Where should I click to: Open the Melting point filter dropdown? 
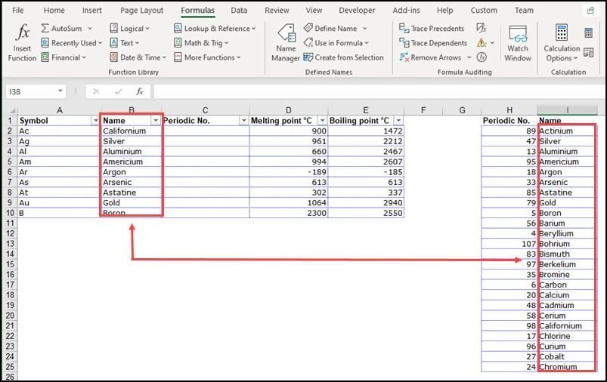pos(322,121)
